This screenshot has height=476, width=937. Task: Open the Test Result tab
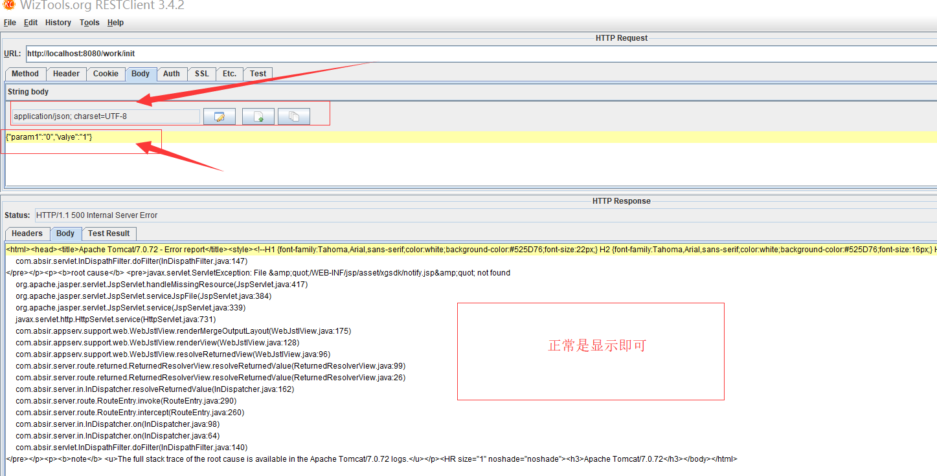click(109, 233)
